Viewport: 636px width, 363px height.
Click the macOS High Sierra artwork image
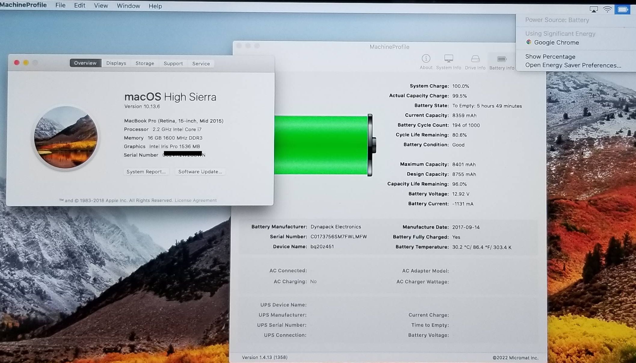[66, 137]
